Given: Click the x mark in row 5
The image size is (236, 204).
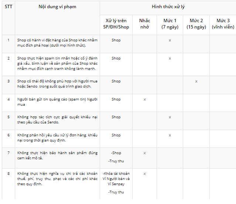Looking at the screenshot, I should [170, 117].
